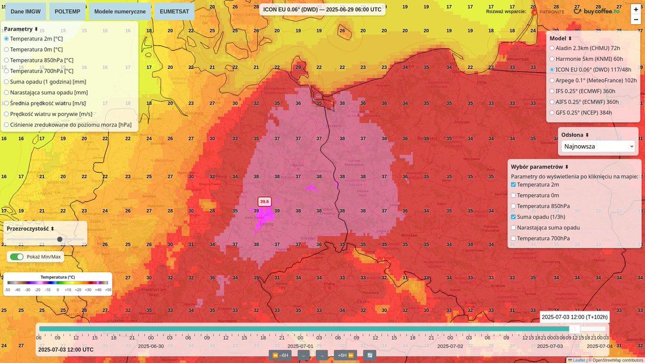Click the refresh/loop icon button
The image size is (645, 363).
tap(369, 355)
